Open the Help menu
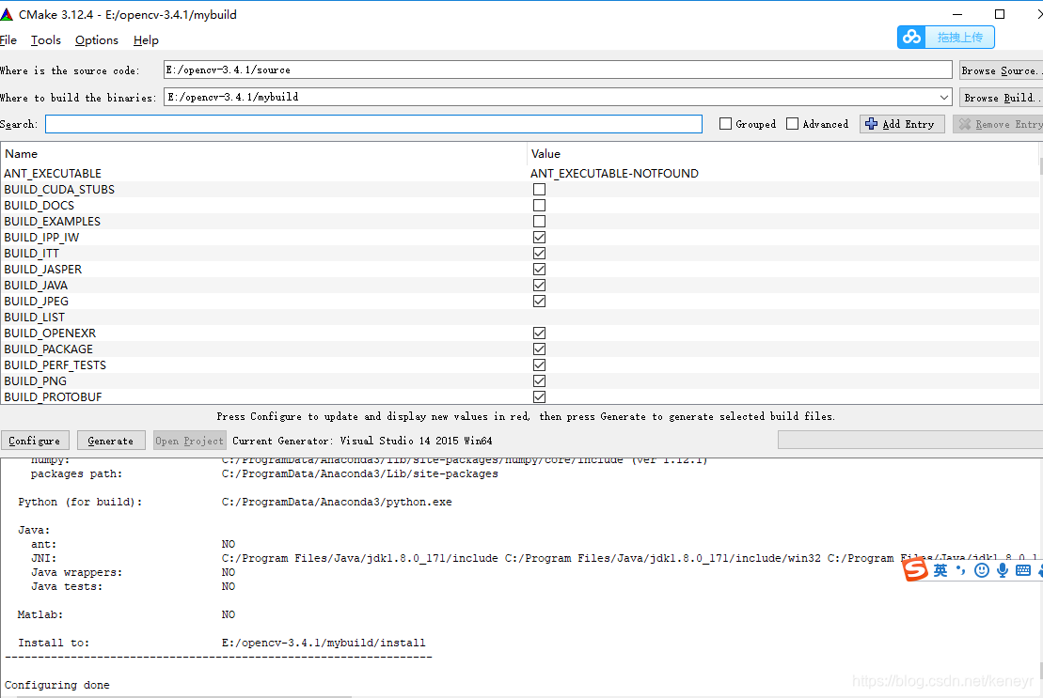Screen dimensions: 1043x698 [x=146, y=39]
